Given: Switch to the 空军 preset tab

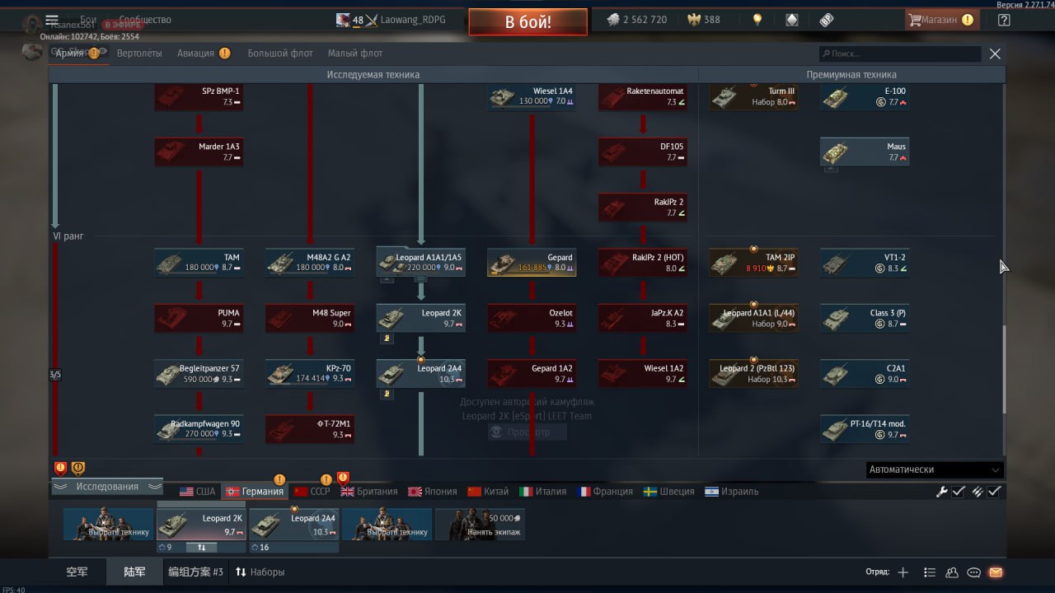Looking at the screenshot, I should pos(77,572).
